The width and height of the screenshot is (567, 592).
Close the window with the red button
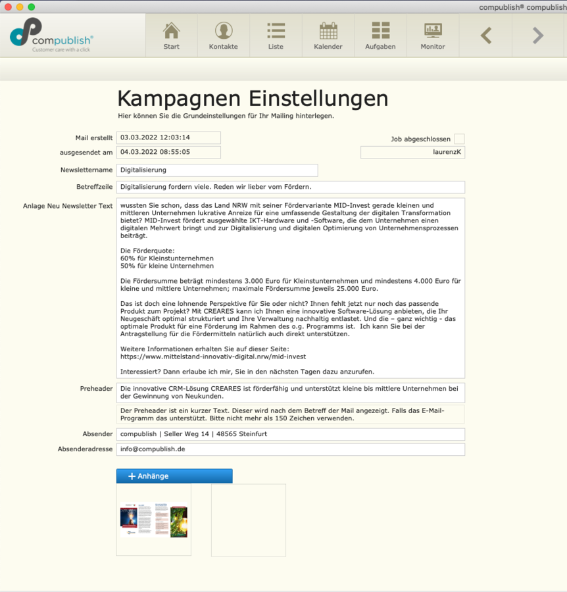(x=9, y=7)
